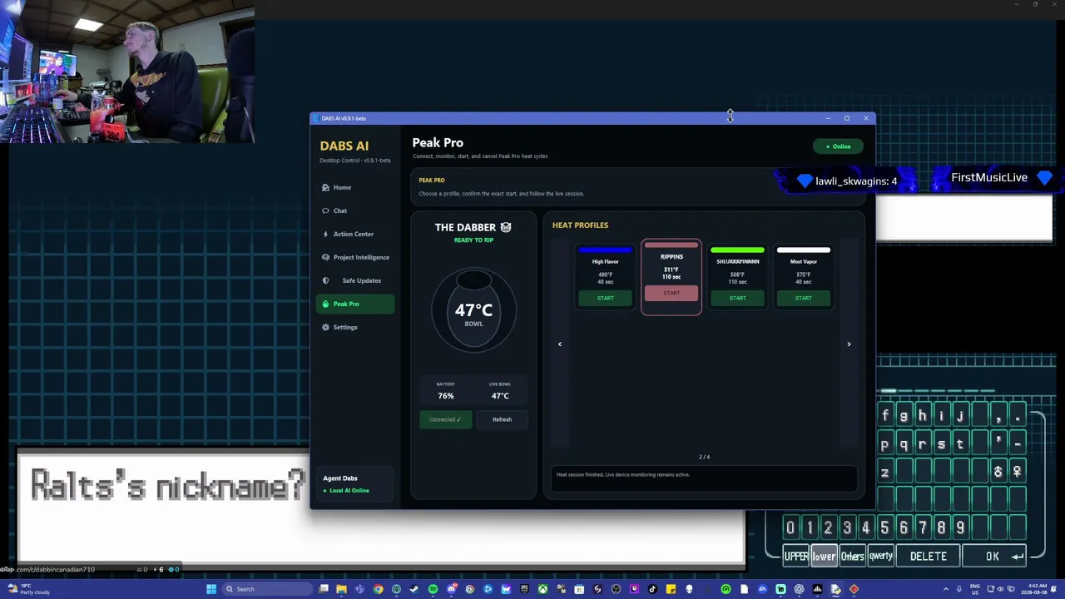The height and width of the screenshot is (599, 1065).
Task: Show next heat profiles with right arrow
Action: click(849, 344)
